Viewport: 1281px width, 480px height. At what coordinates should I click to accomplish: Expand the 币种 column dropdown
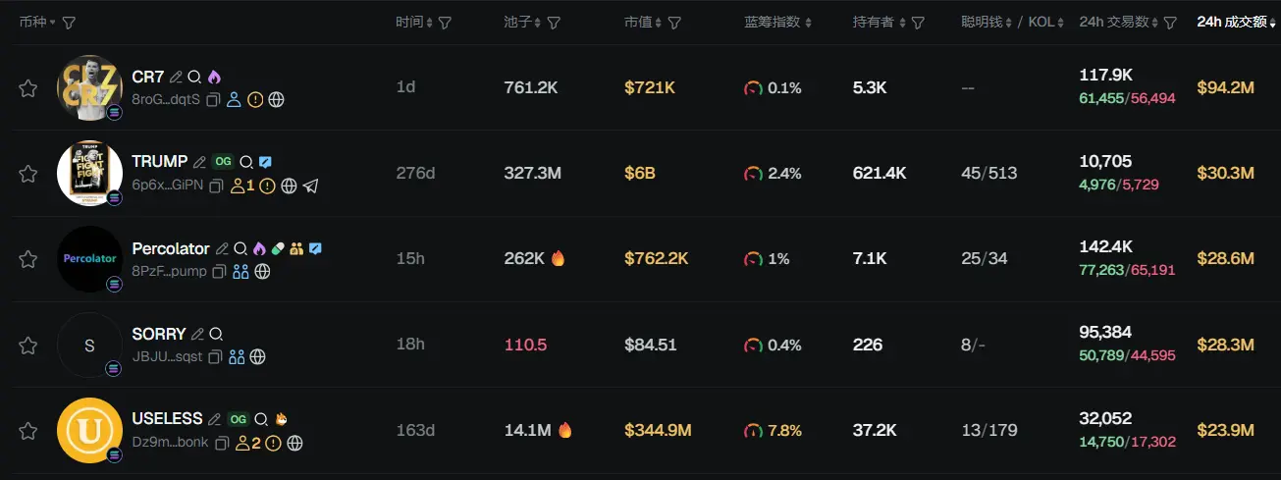pos(52,22)
